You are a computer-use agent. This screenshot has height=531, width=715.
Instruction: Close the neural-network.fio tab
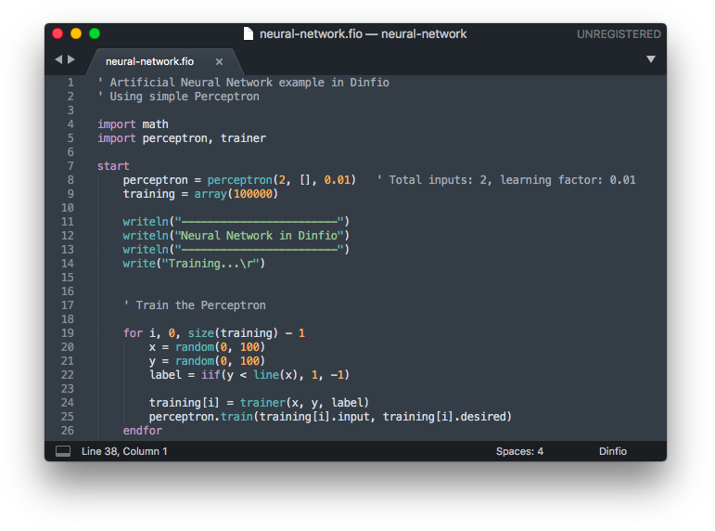[x=219, y=61]
